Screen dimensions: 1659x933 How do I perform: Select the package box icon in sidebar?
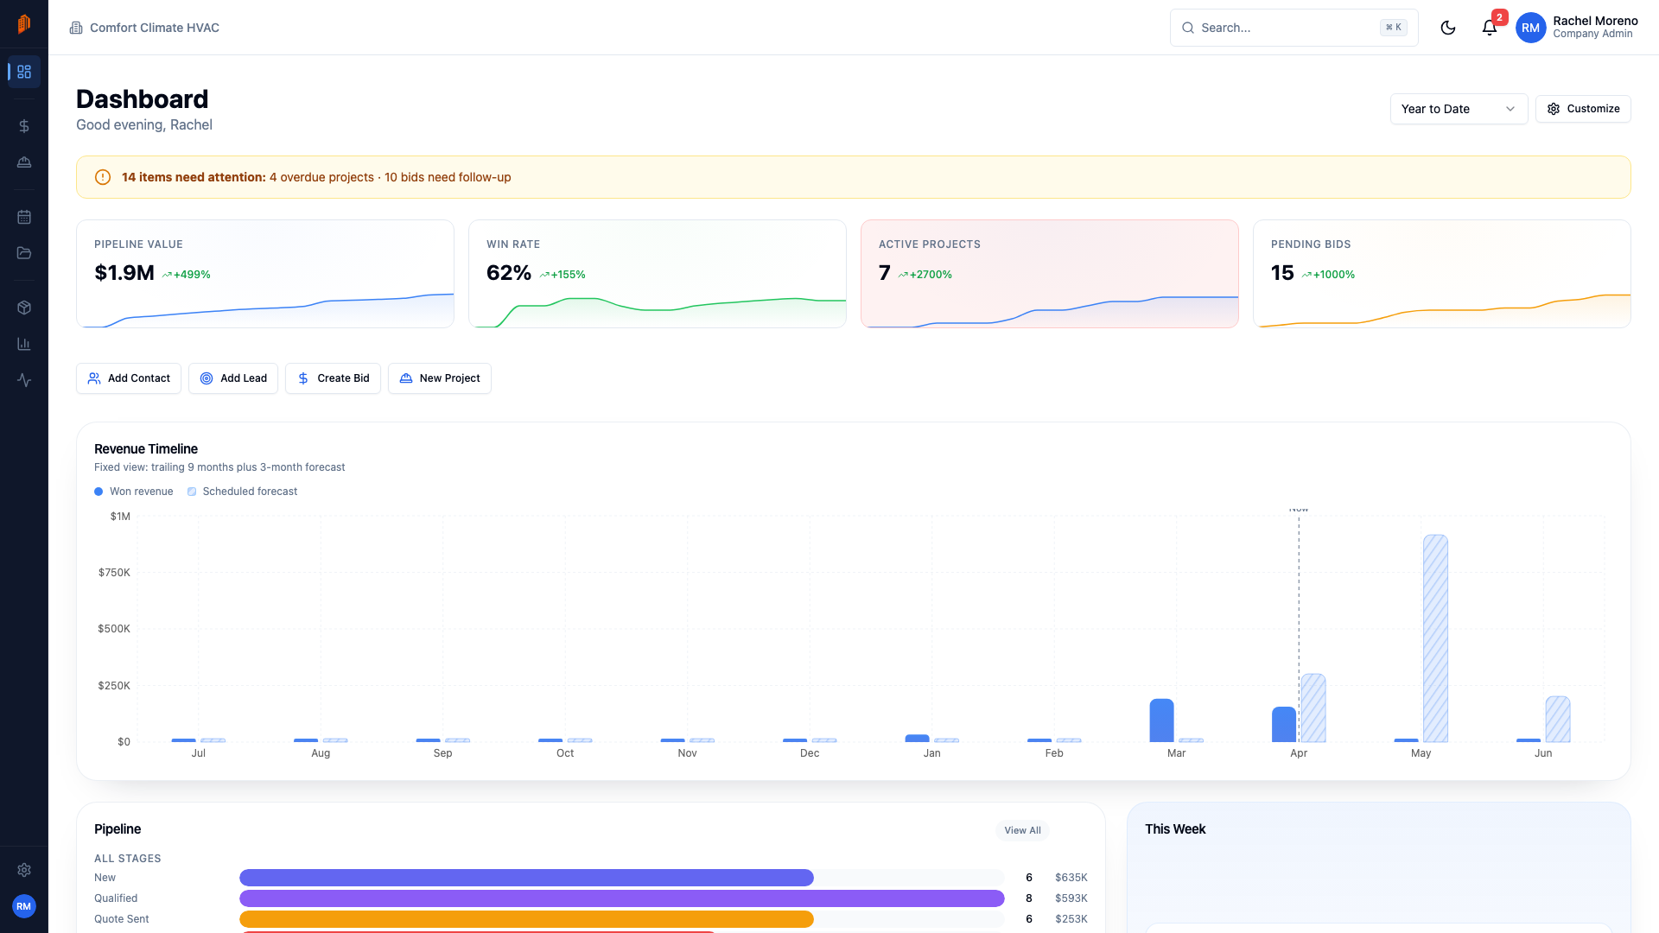23,307
